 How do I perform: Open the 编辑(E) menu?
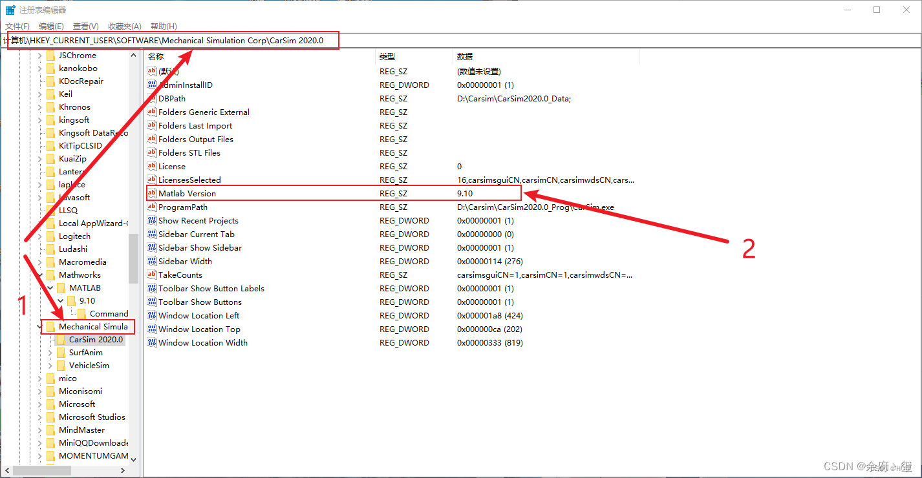[51, 26]
